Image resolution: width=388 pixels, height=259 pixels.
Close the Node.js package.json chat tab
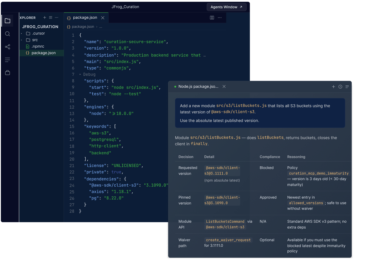(x=224, y=87)
